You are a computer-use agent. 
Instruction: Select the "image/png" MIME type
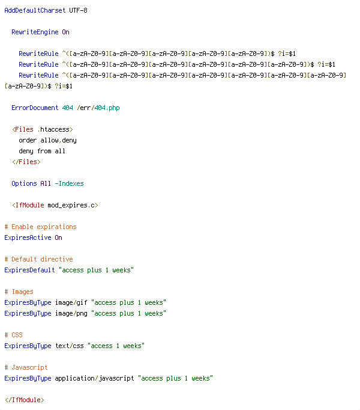click(x=71, y=314)
